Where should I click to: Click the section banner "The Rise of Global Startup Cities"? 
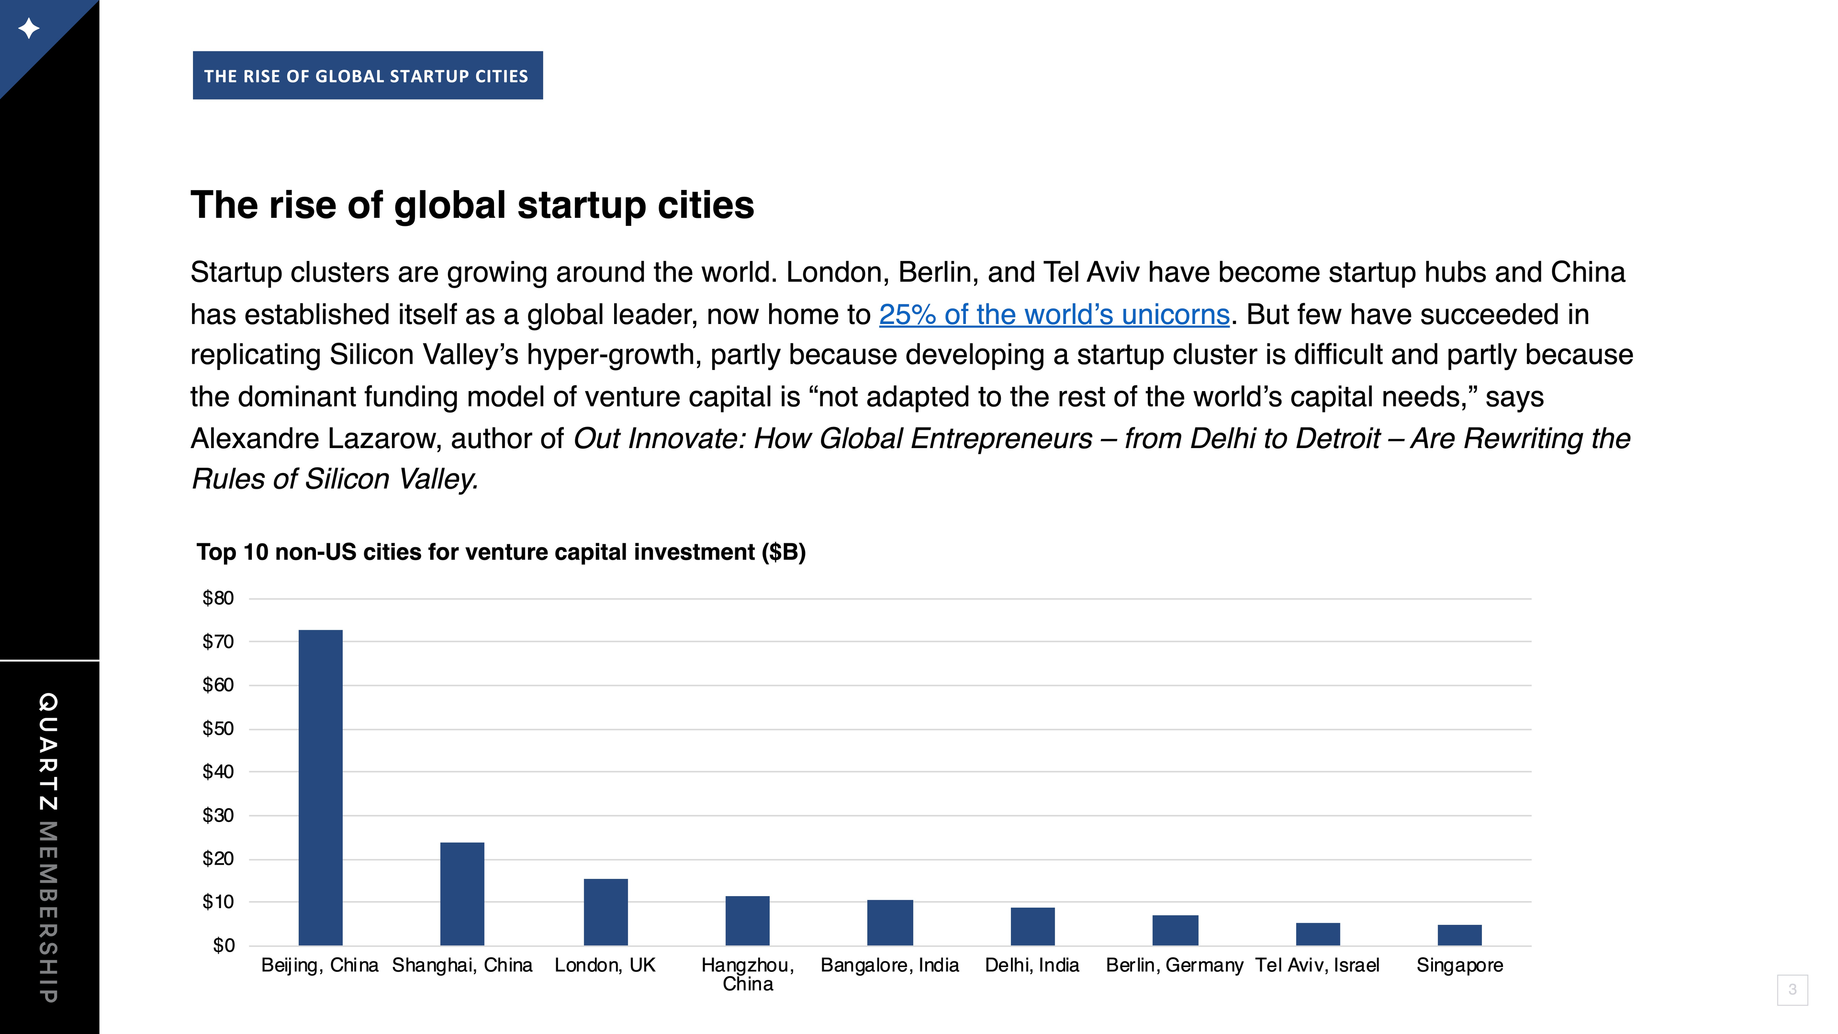click(368, 75)
